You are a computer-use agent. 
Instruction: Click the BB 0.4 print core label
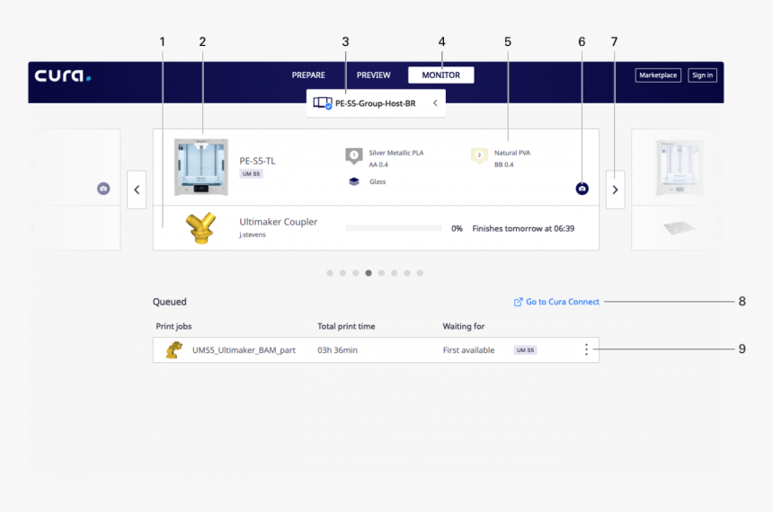tap(504, 164)
